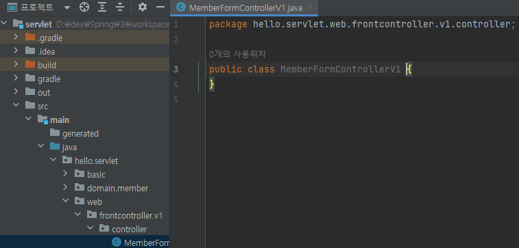Collapse the controller package
Image resolution: width=519 pixels, height=248 pixels.
90,228
